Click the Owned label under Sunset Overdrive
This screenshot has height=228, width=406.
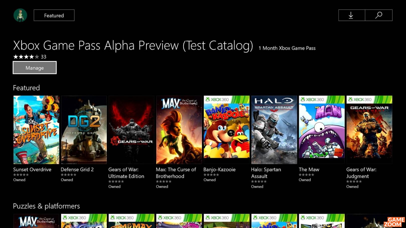(19, 180)
